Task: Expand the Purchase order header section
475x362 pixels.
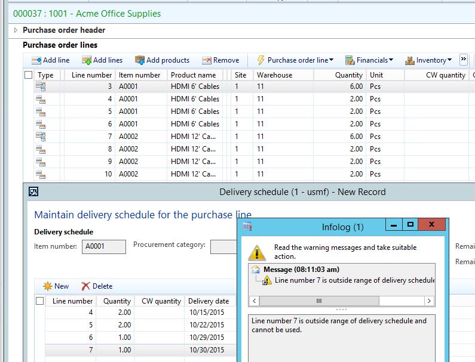Action: pos(16,30)
